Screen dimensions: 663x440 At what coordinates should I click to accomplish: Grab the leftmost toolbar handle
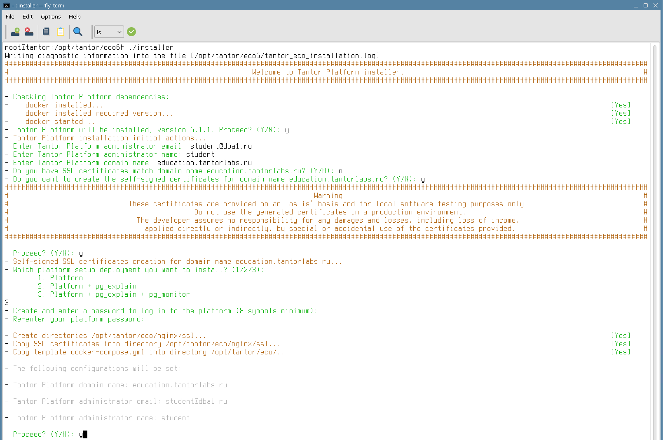[x=6, y=32]
